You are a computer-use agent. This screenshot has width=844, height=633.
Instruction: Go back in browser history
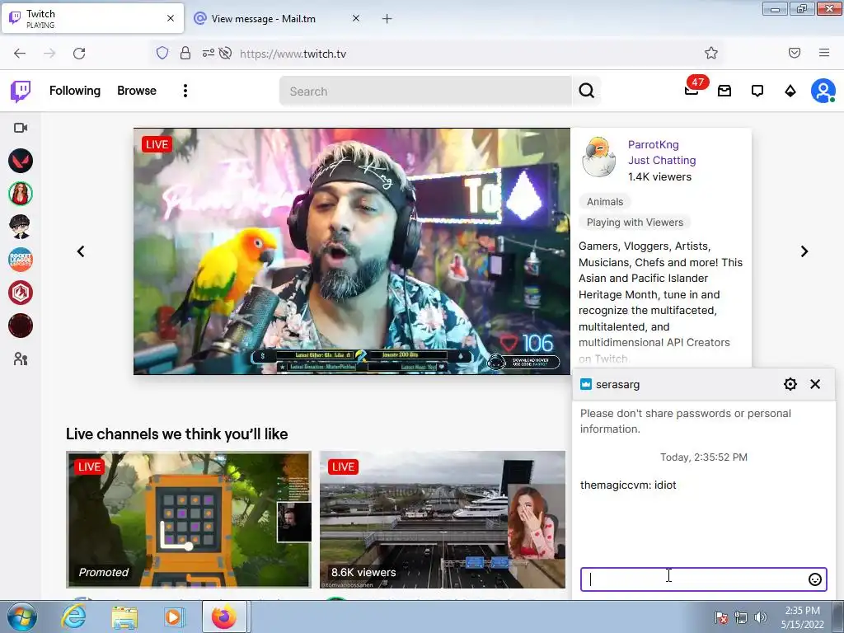pyautogui.click(x=20, y=54)
